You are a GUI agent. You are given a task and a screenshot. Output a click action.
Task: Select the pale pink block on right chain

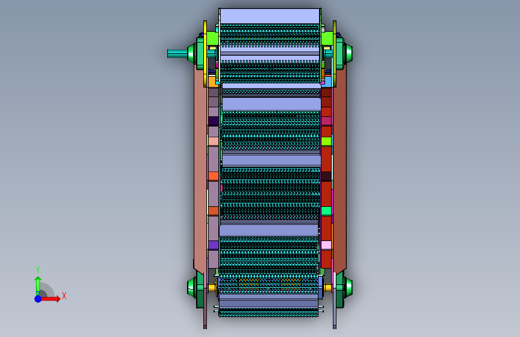coord(326,245)
